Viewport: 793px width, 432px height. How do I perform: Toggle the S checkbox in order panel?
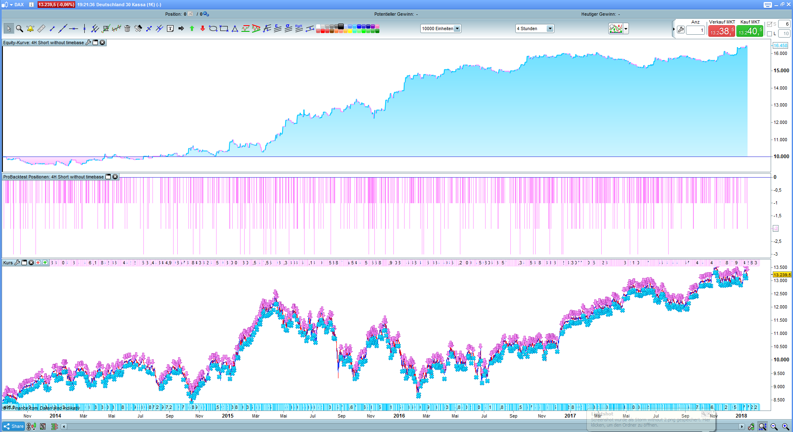(769, 24)
